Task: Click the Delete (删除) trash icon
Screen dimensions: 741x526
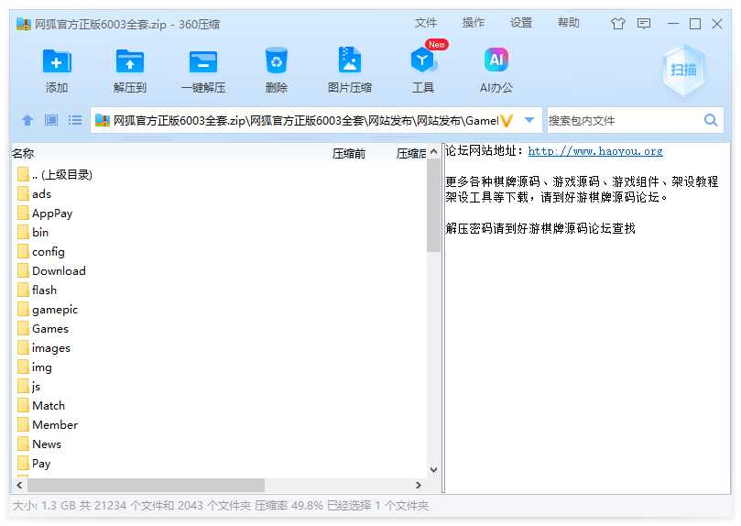Action: tap(277, 60)
